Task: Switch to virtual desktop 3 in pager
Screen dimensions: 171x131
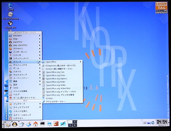Action: click(x=70, y=125)
